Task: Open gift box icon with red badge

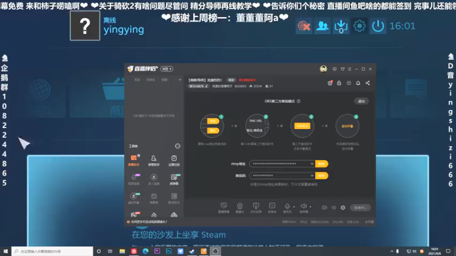Action: click(330, 83)
